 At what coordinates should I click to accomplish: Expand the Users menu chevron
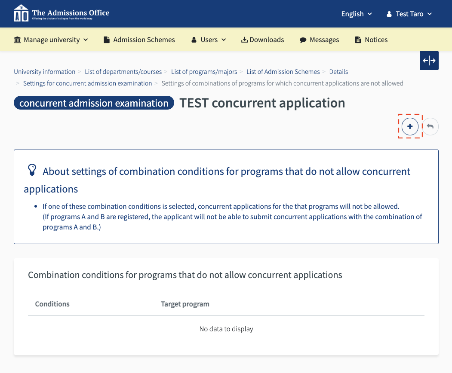click(224, 40)
